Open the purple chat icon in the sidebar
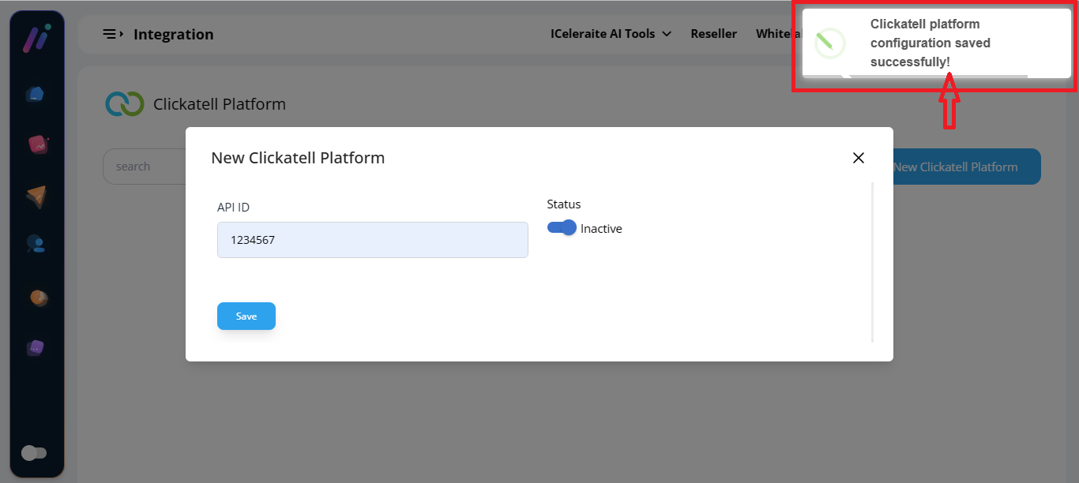Screen dimensions: 1079x483 (x=36, y=348)
